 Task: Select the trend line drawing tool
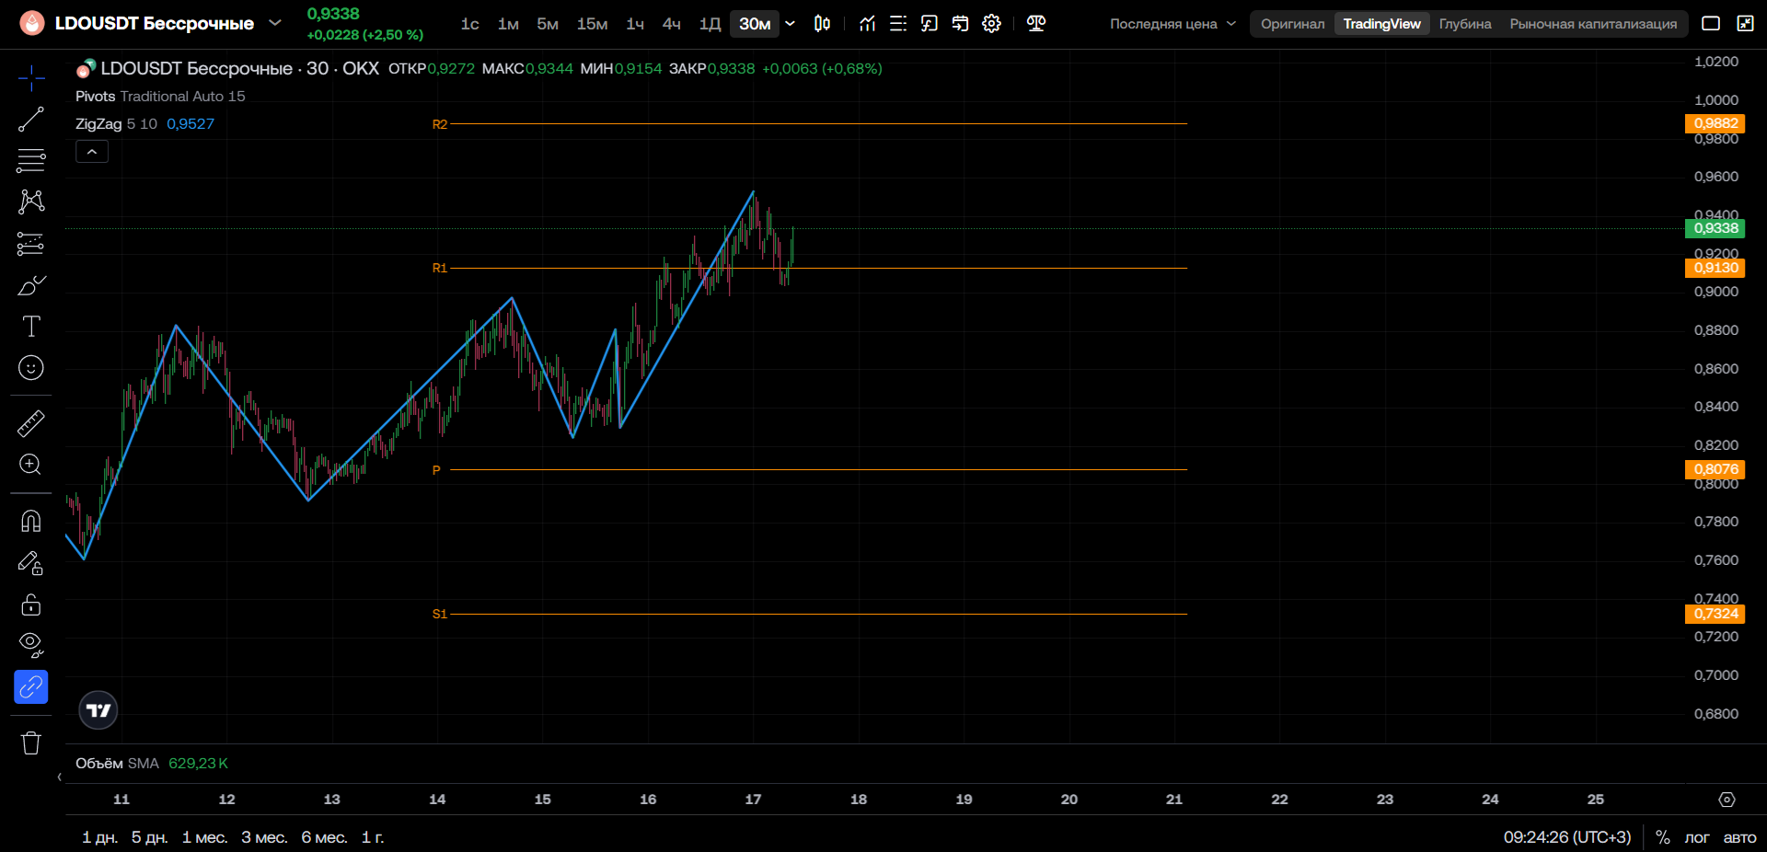pos(31,120)
